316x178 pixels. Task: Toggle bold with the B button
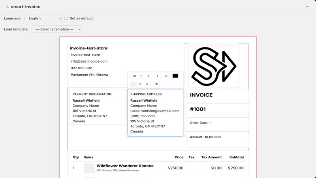[149, 76]
